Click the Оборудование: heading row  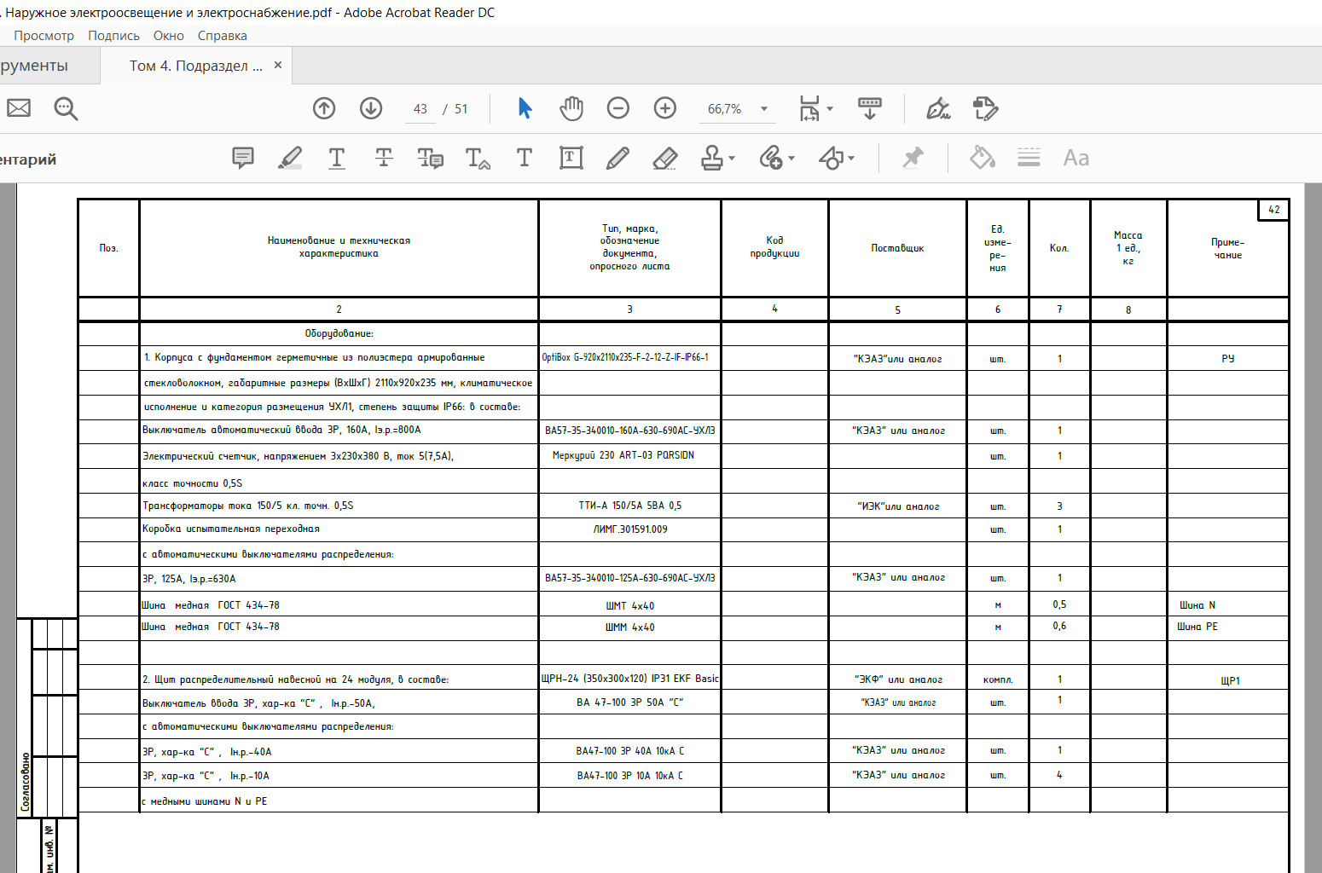click(339, 333)
